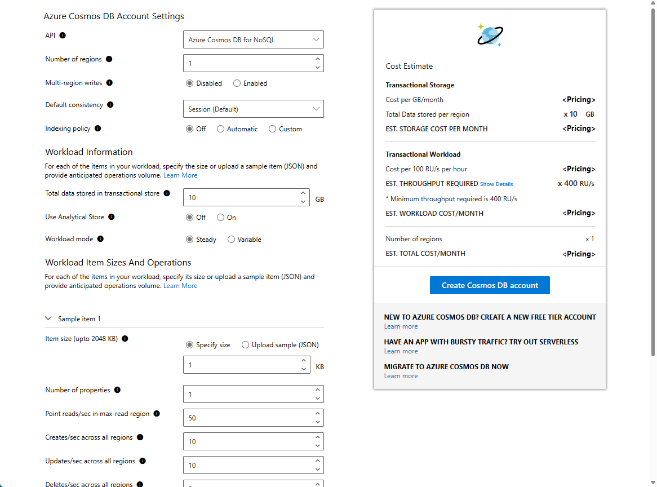Open the Default consistency dropdown

pyautogui.click(x=254, y=109)
